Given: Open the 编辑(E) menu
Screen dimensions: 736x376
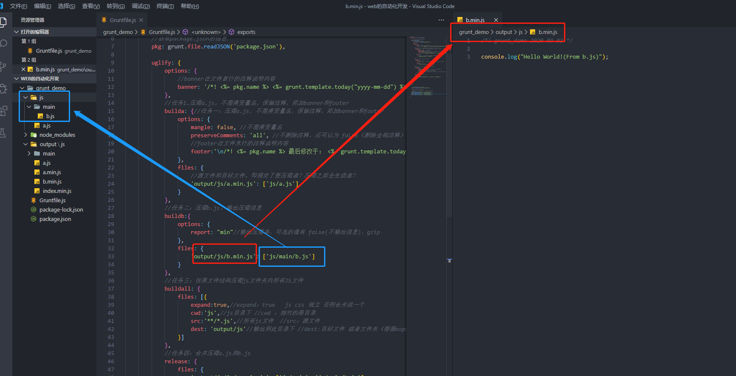Looking at the screenshot, I should (x=42, y=6).
